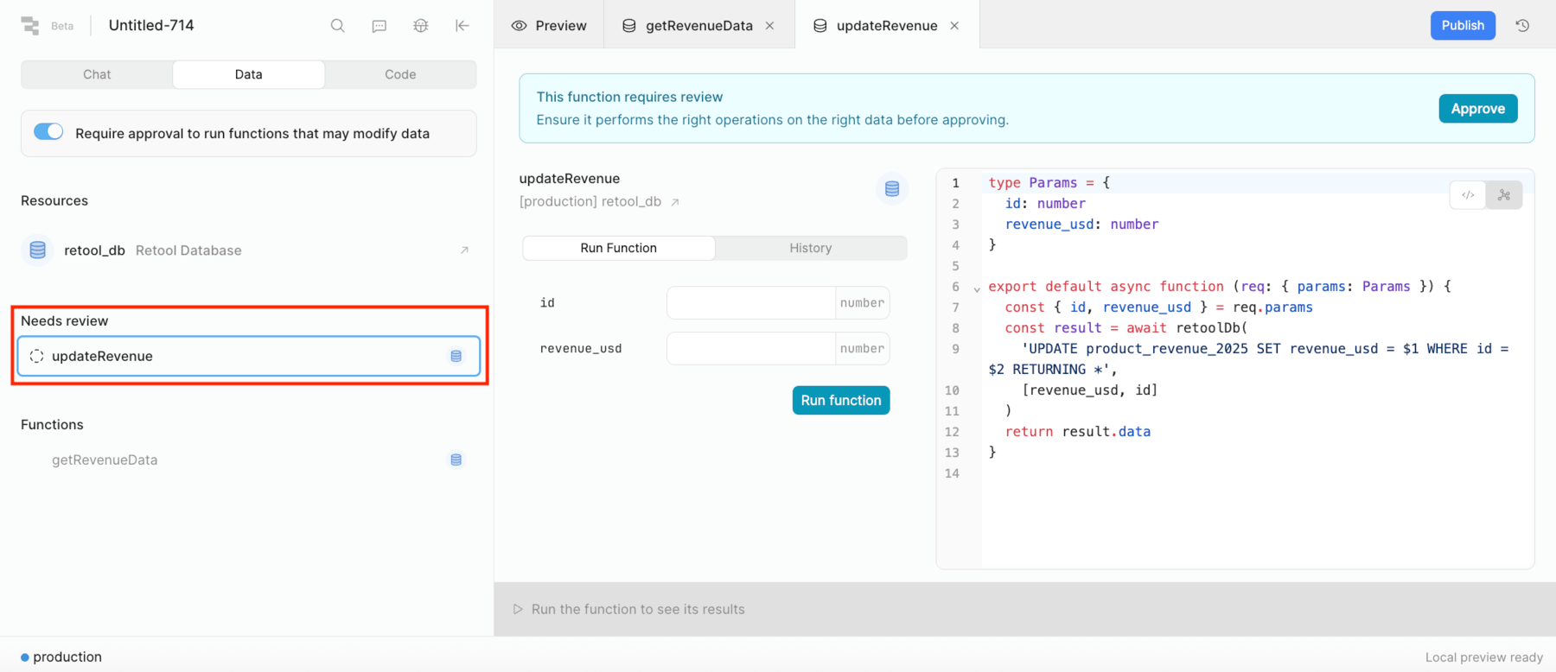Close the updateRevenue tab

coord(954,26)
